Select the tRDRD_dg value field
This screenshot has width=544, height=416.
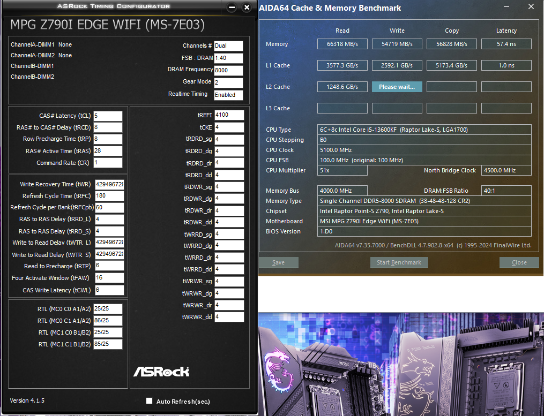coord(229,152)
